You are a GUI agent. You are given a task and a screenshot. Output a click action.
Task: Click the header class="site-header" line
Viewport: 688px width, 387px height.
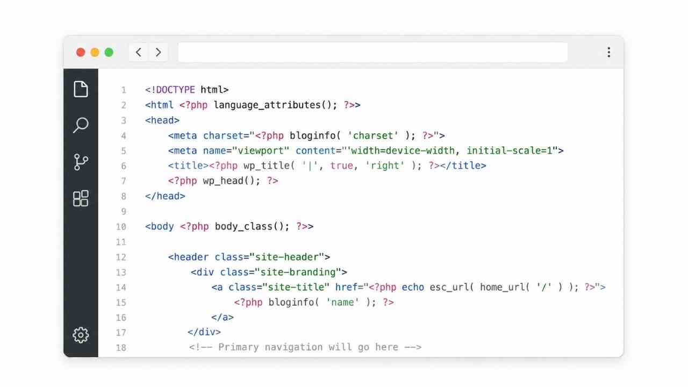[249, 257]
